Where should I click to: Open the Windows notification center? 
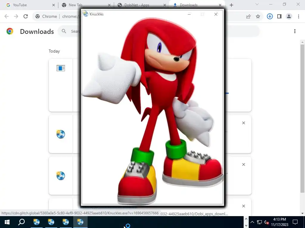(295, 222)
